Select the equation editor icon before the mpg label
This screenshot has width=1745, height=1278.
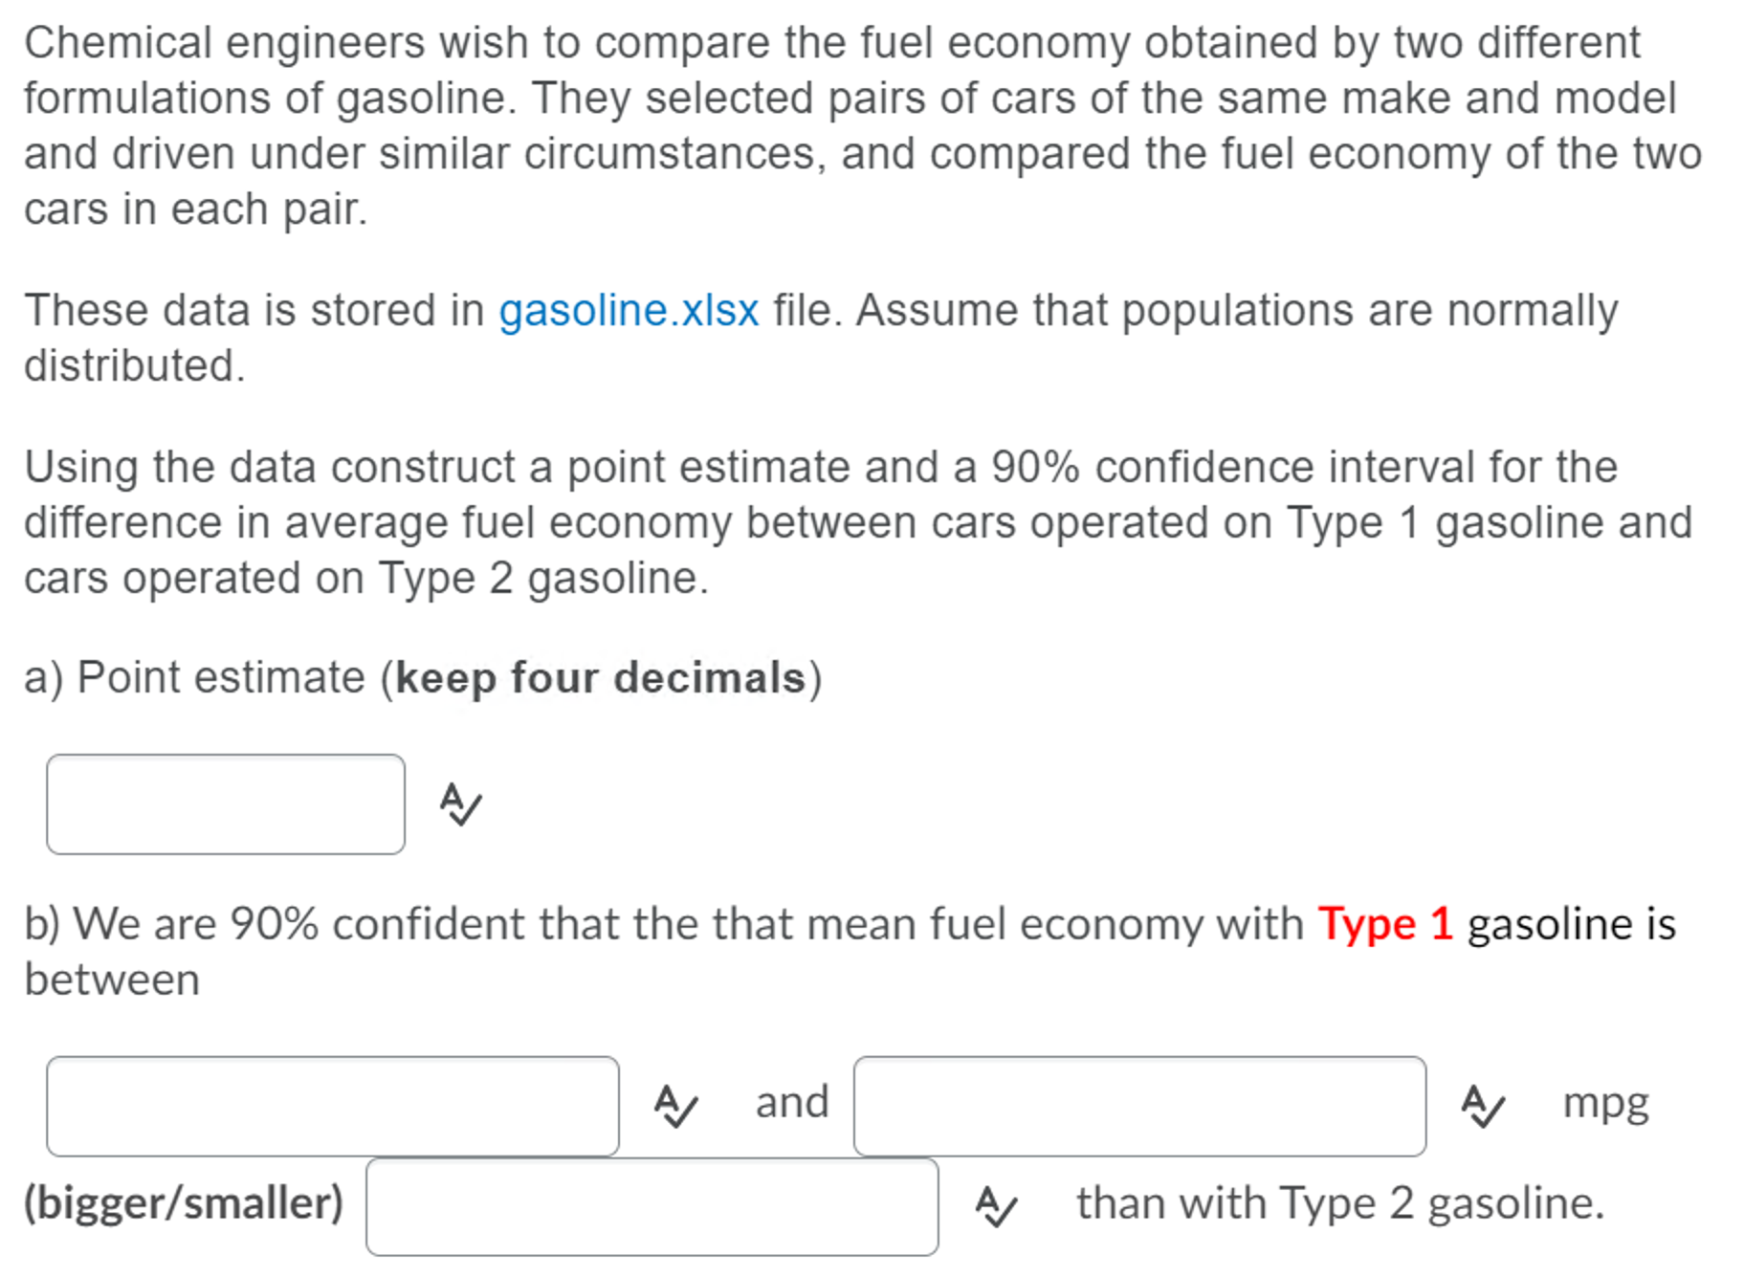pos(1483,1105)
